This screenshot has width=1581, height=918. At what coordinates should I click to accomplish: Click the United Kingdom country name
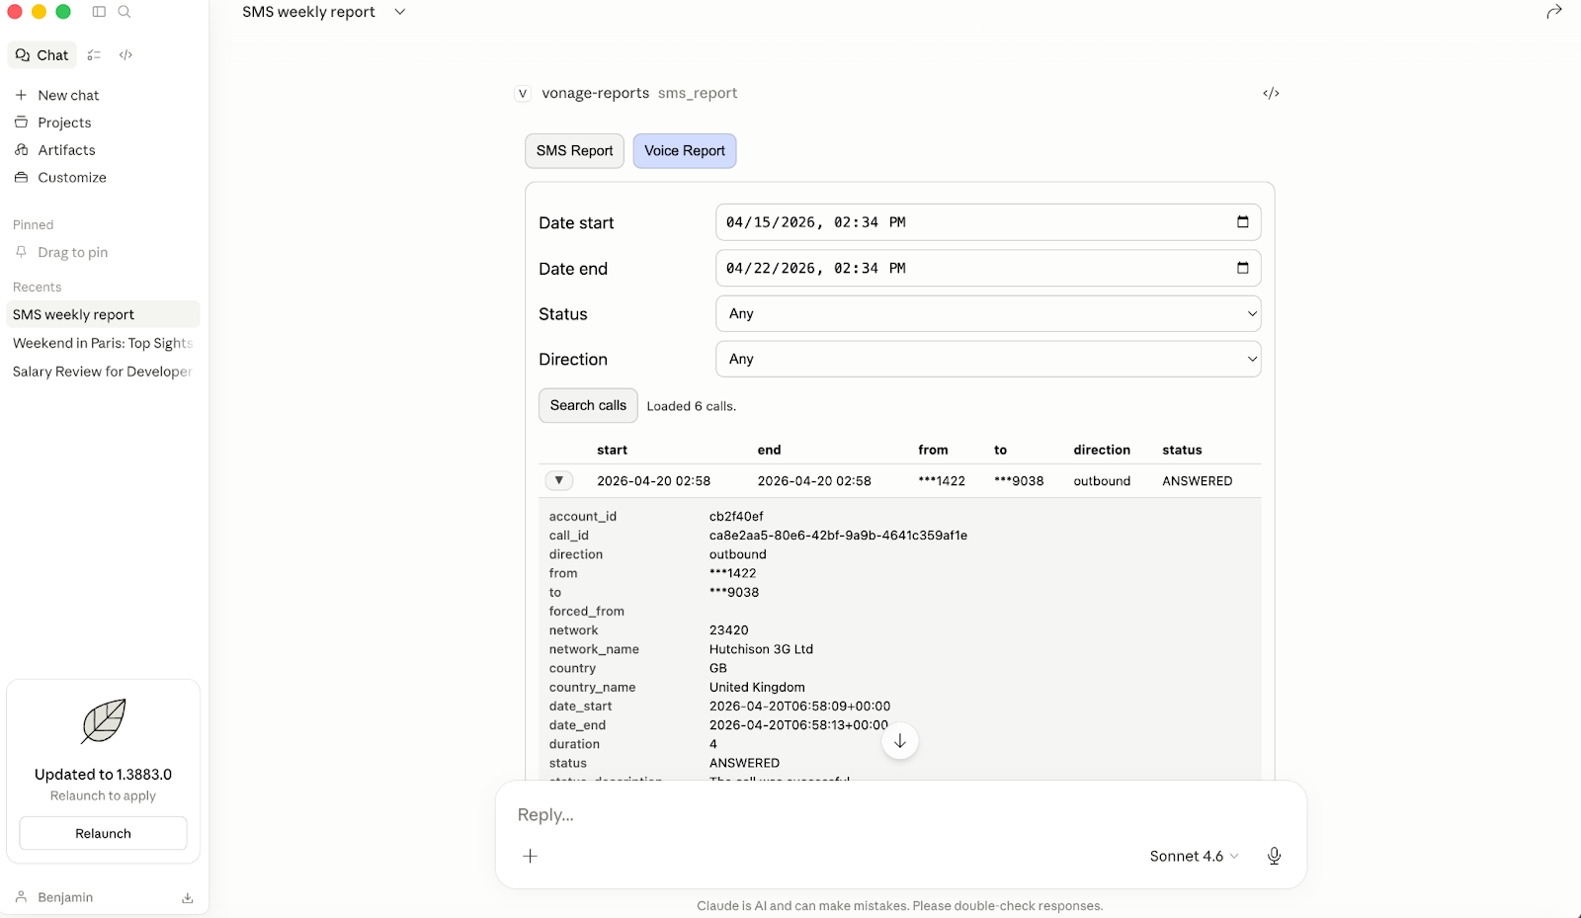757,688
